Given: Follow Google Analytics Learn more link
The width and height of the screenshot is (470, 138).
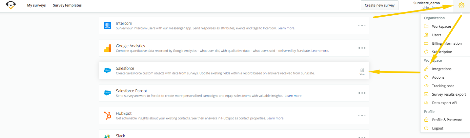Looking at the screenshot, I should point(320,51).
